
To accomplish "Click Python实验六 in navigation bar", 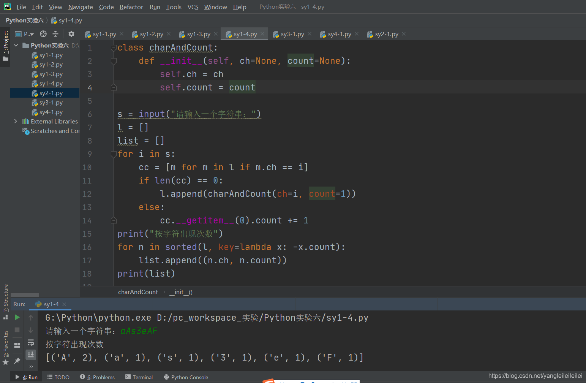I will tap(25, 21).
